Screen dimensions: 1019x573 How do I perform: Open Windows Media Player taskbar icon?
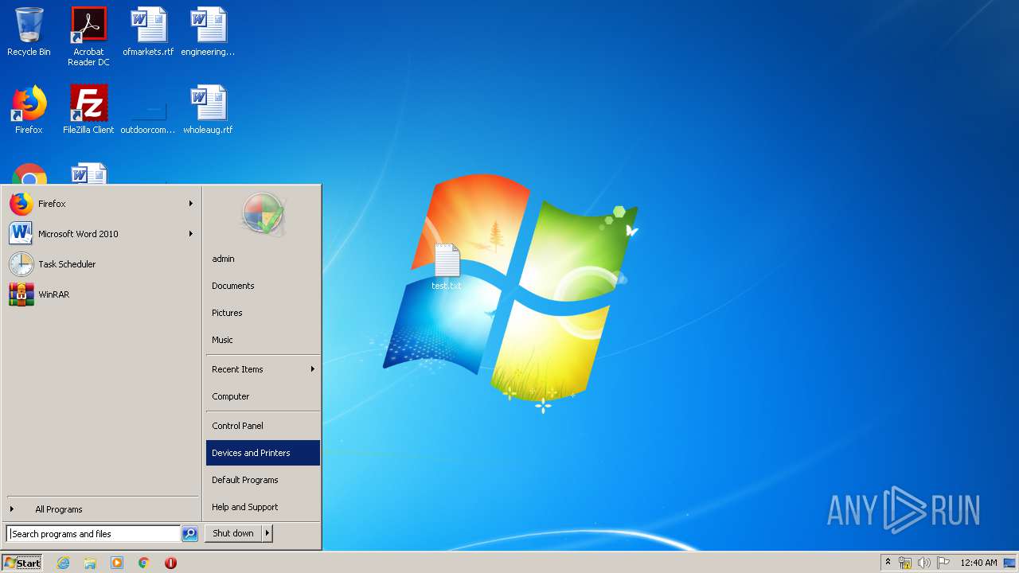(x=117, y=563)
